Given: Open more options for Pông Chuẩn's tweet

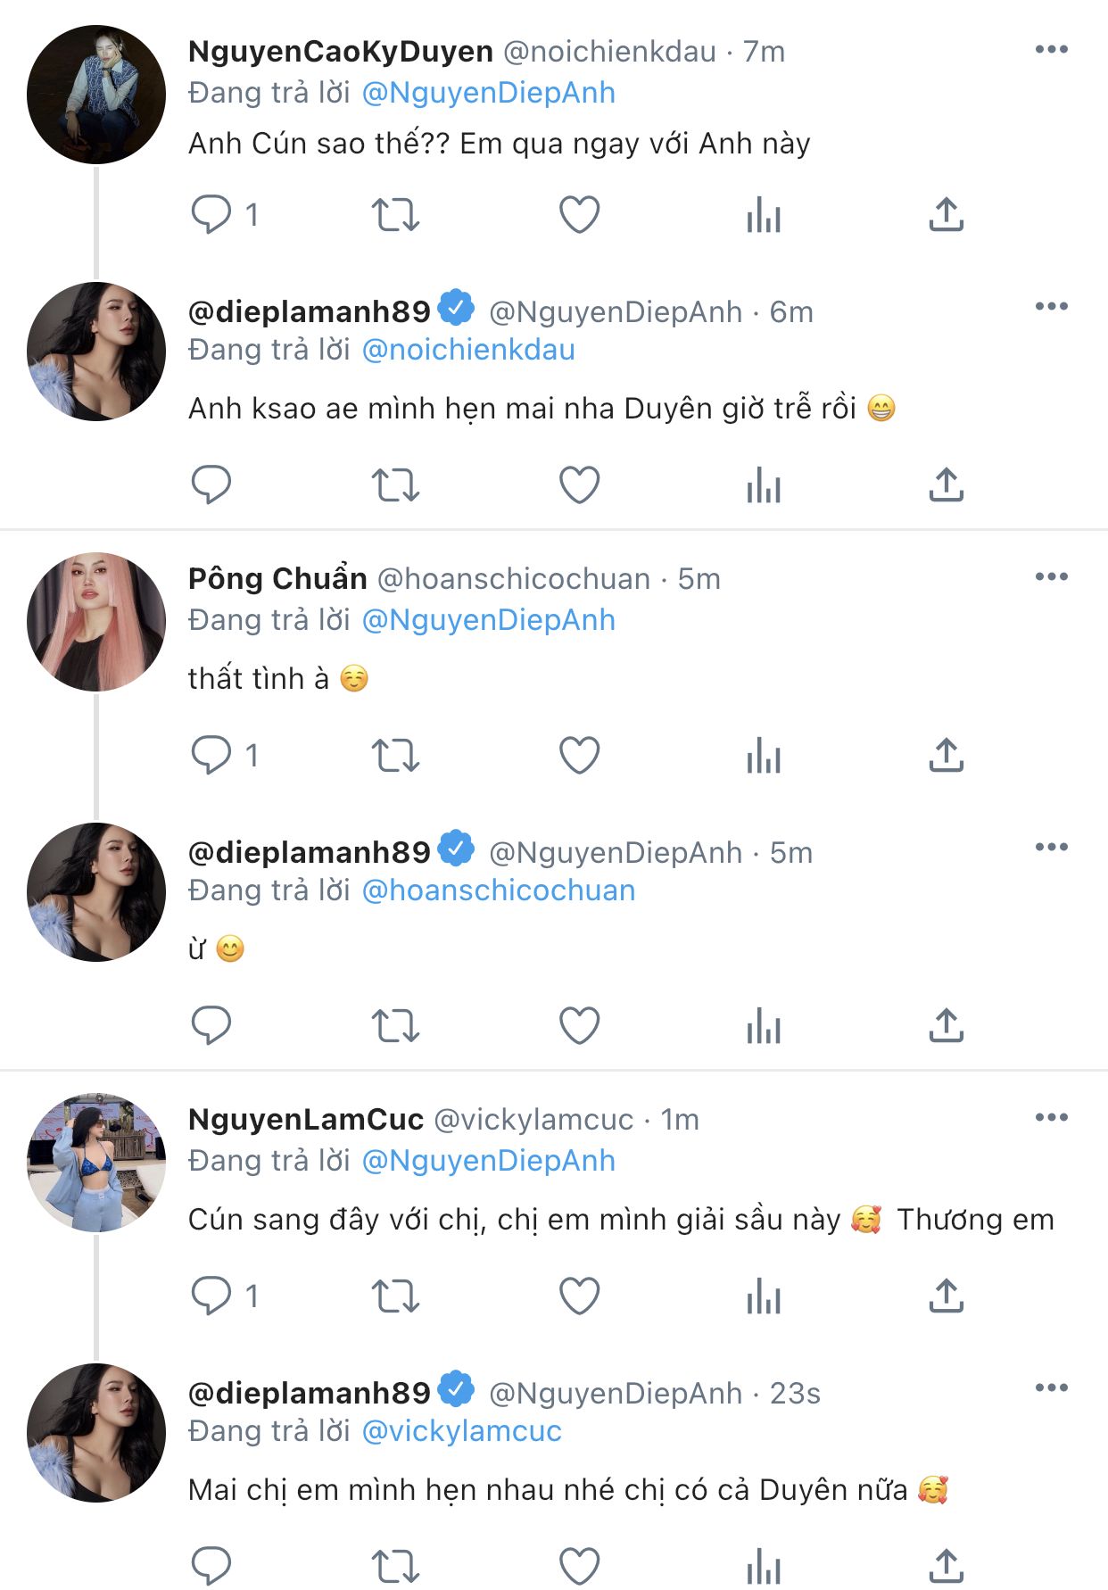Looking at the screenshot, I should pos(1051,577).
